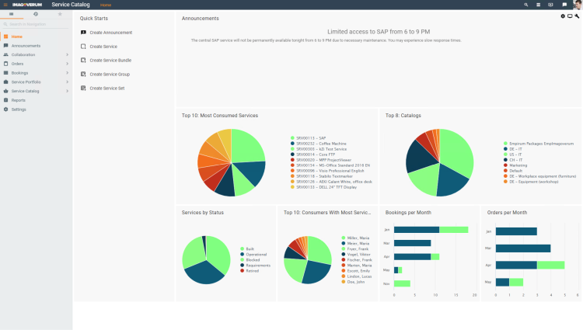The image size is (583, 330).
Task: Expand the Orders submenu arrow
Action: click(x=68, y=64)
